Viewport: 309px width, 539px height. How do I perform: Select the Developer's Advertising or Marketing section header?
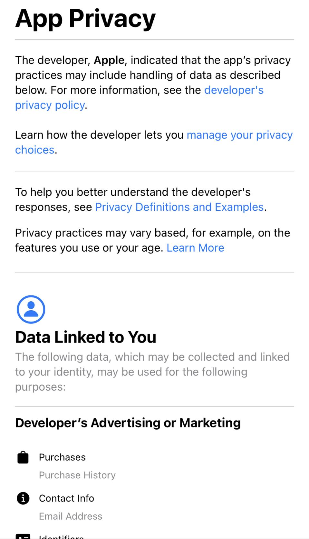tap(128, 422)
